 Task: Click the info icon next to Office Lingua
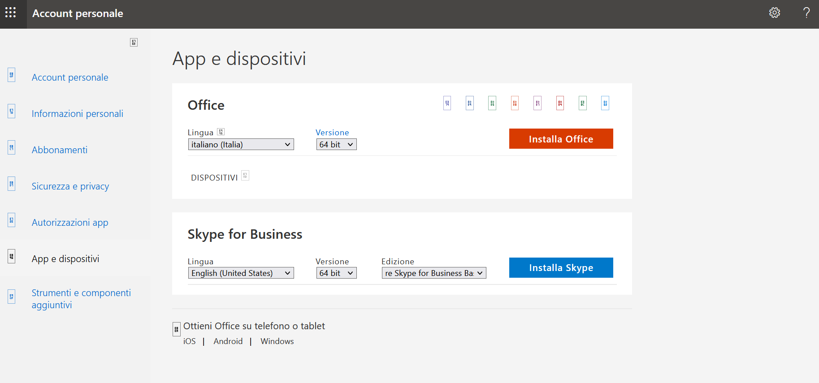click(x=221, y=132)
